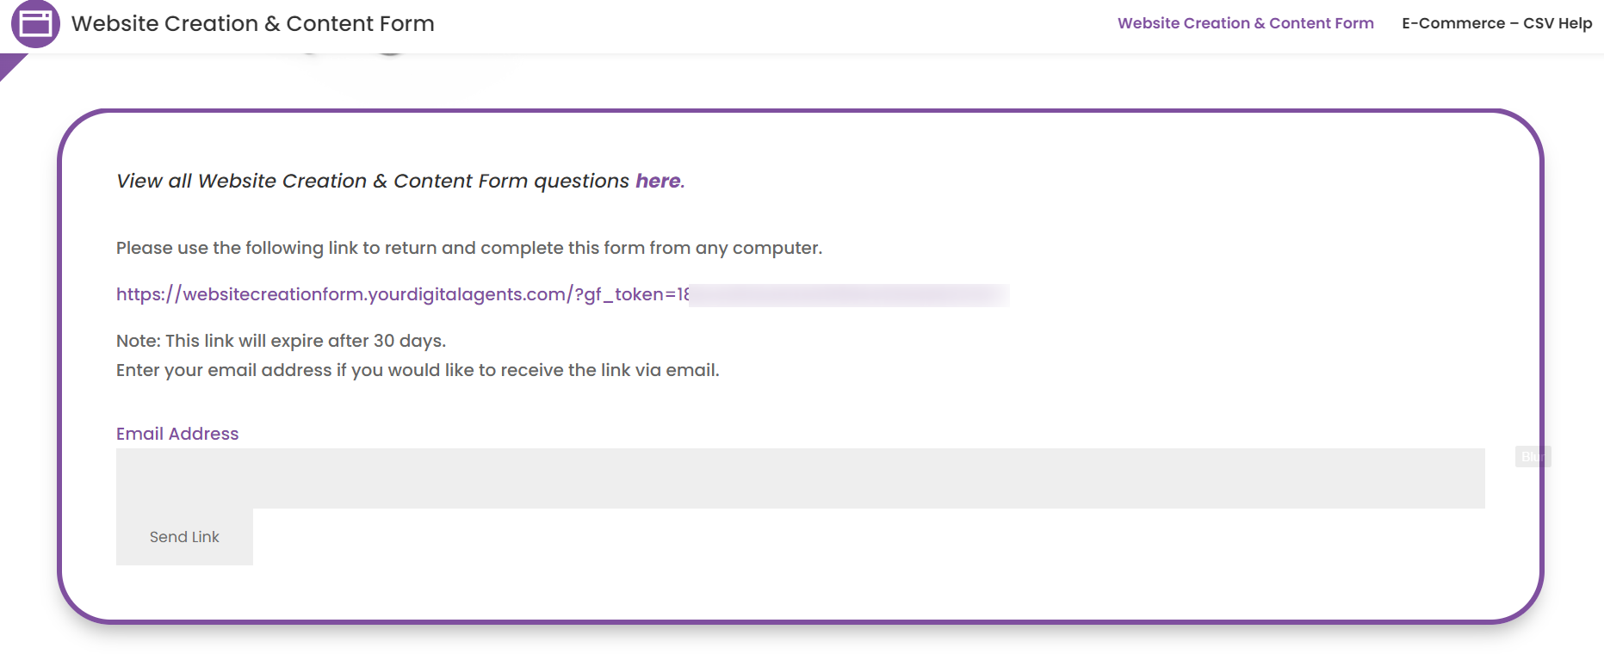Viewport: 1604px width, 654px height.
Task: Click the faint Blur button
Action: [1533, 456]
